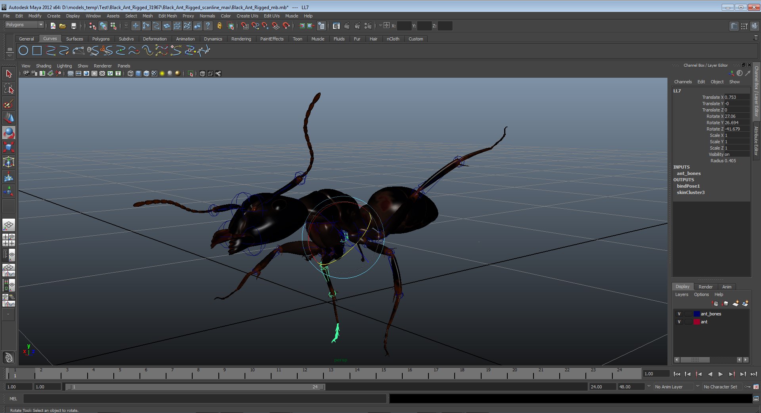
Task: Enable Snap to Grids magnet icon
Action: click(245, 26)
